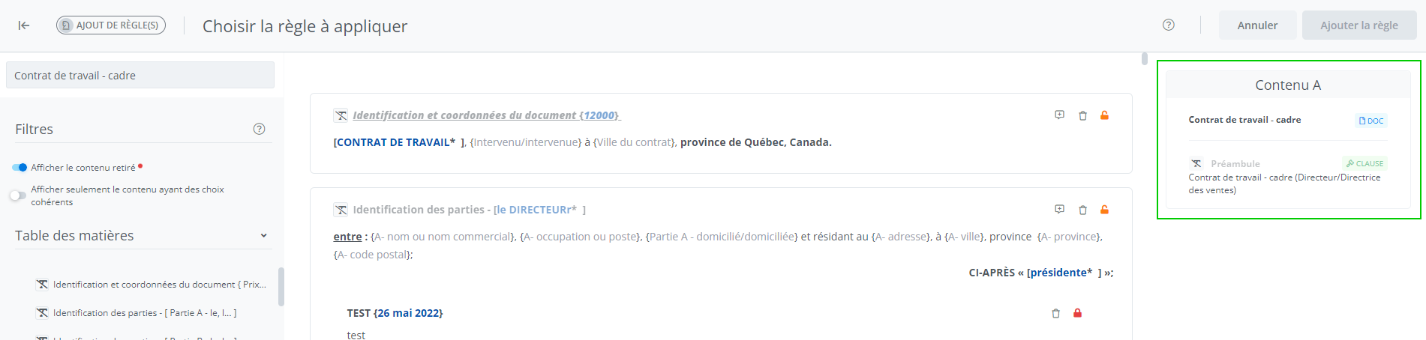Delete the TEST 26 mai 2022 sub-clause
Viewport: 1426px width, 340px height.
coord(1055,313)
